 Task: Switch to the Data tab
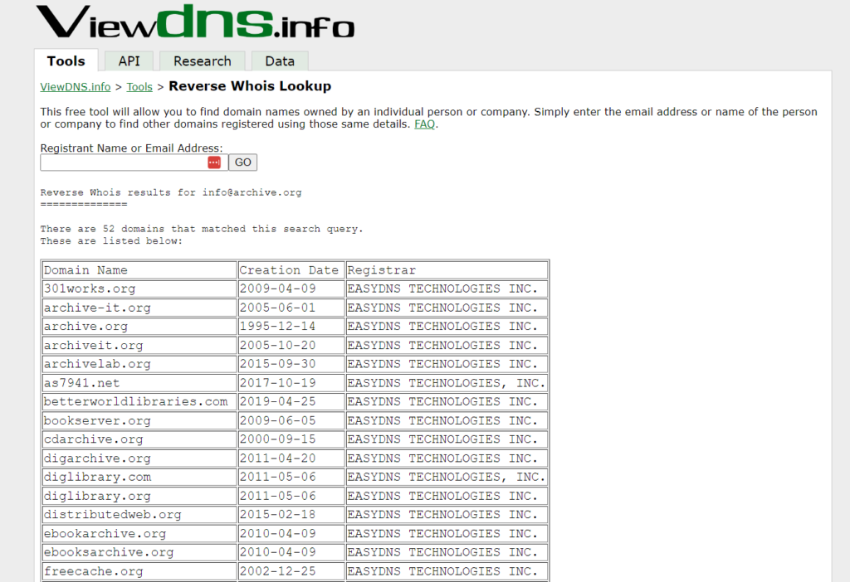click(280, 61)
